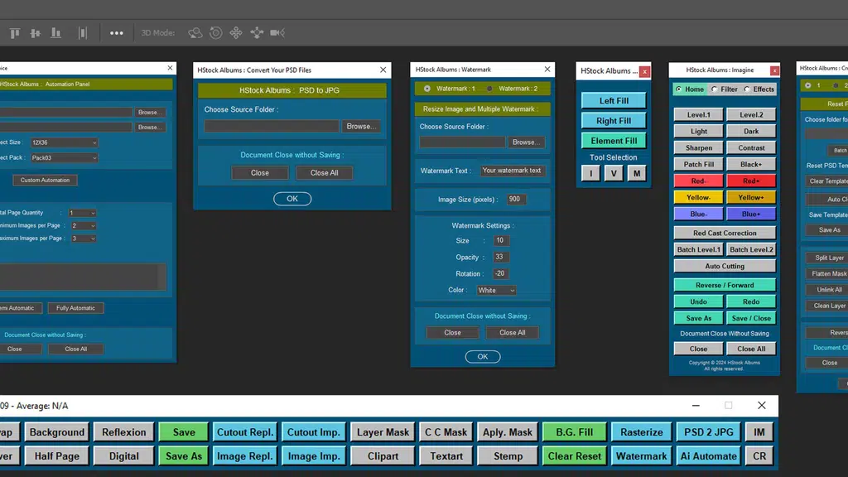Click the Source Folder field in PSD to JPG
848x477 pixels.
[272, 126]
